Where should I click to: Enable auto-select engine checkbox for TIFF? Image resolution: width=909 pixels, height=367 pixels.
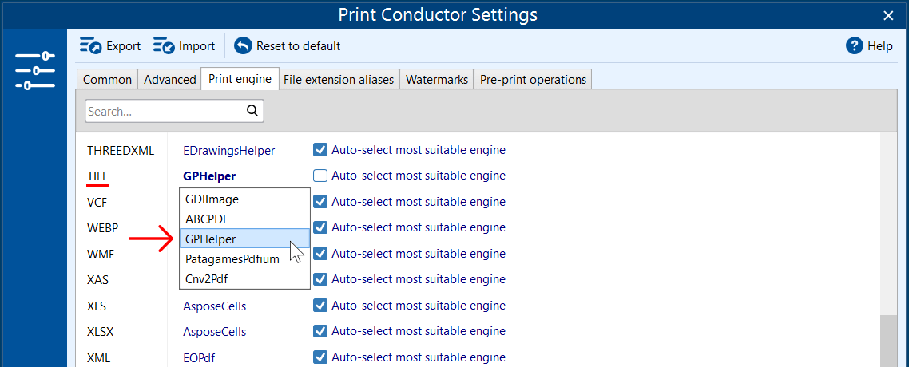[x=320, y=176]
